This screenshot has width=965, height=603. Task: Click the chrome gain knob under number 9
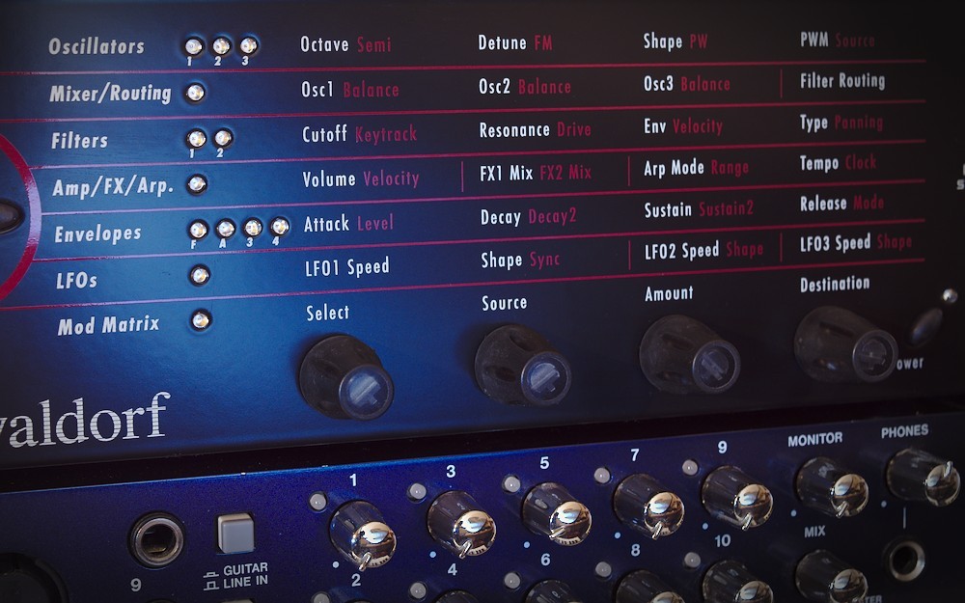[x=737, y=497]
